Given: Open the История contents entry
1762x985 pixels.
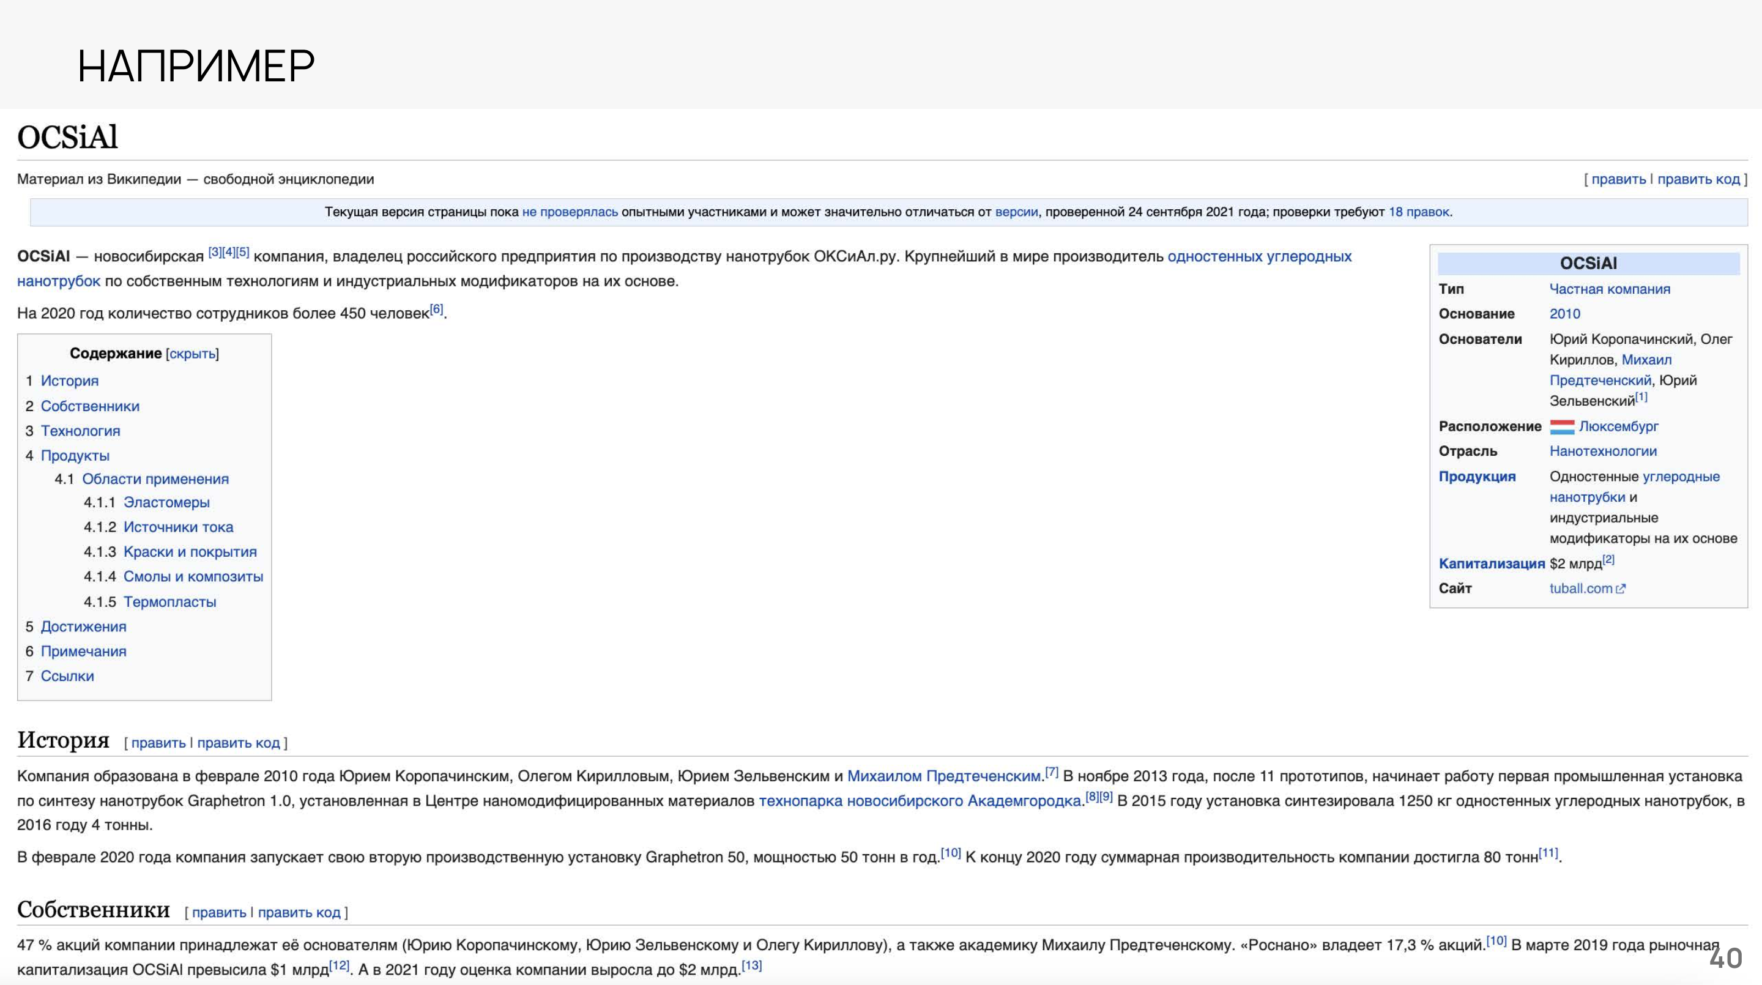Looking at the screenshot, I should click(x=70, y=381).
